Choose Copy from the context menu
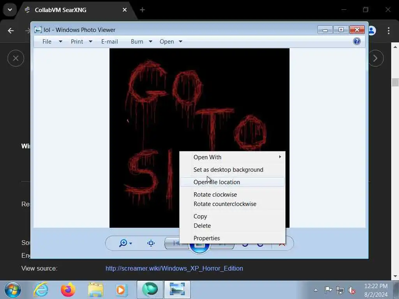Screen dimensions: 399x299 [x=232, y=216]
